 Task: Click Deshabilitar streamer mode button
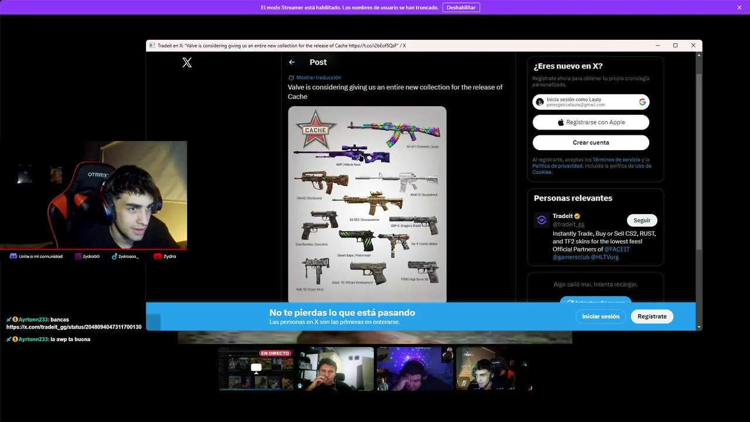click(461, 7)
